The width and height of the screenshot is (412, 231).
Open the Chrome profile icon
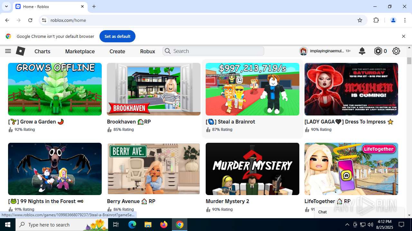[x=393, y=20]
